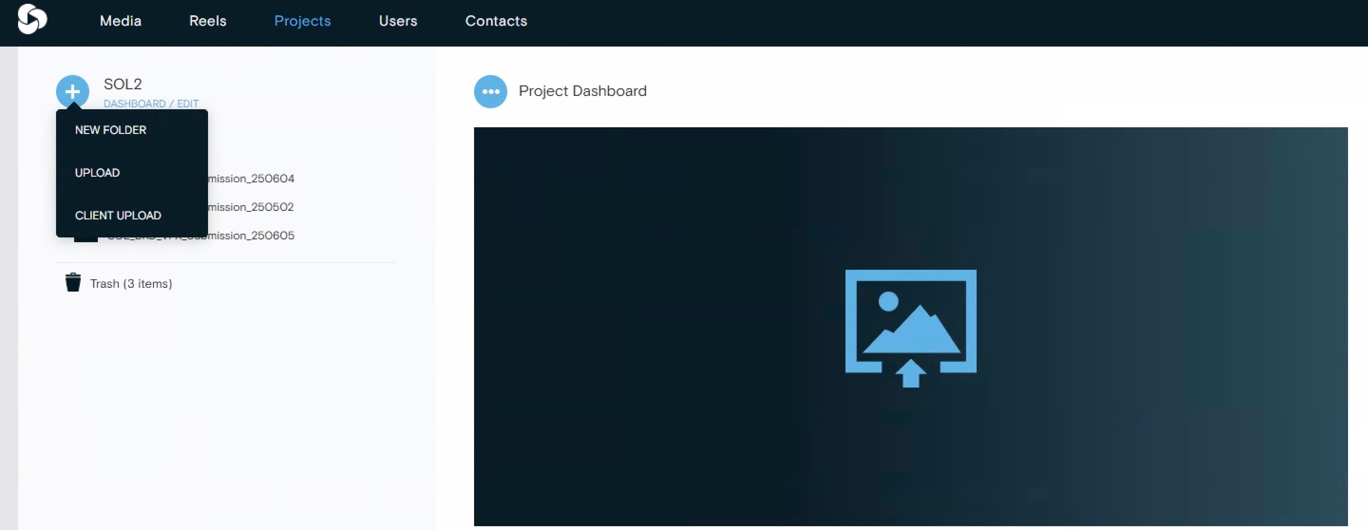Screen dimensions: 1368x530
Task: Click the app logo in top-left corner
Action: (x=32, y=19)
